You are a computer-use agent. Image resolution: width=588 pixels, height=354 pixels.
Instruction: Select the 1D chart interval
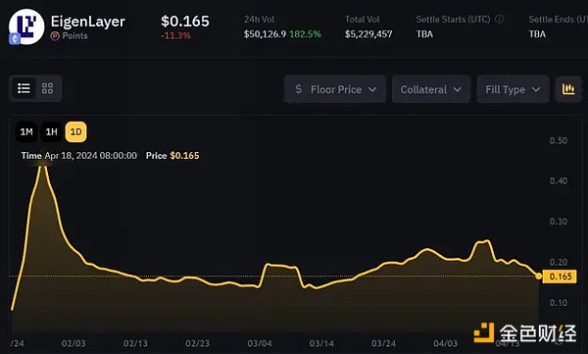click(x=75, y=131)
